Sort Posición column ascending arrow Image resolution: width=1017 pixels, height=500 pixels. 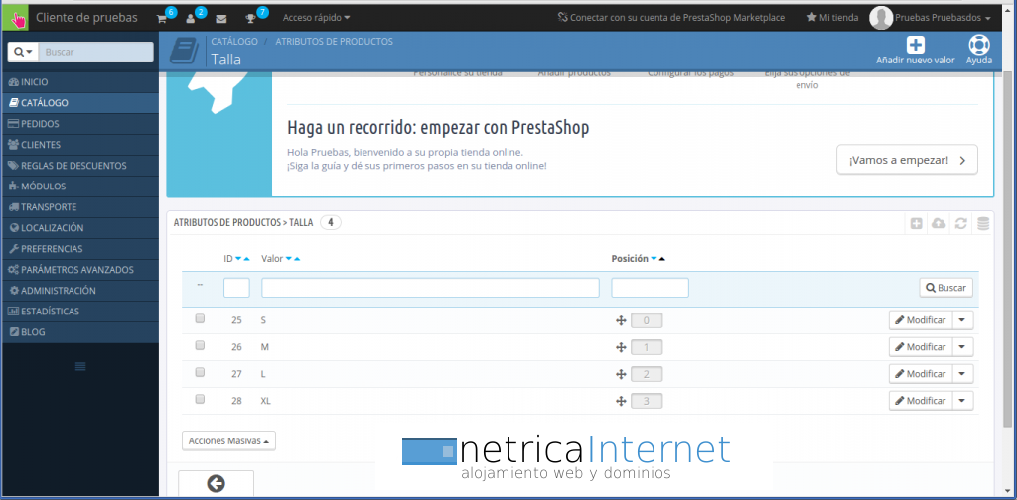click(x=661, y=259)
